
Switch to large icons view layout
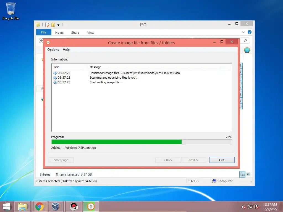click(248, 174)
